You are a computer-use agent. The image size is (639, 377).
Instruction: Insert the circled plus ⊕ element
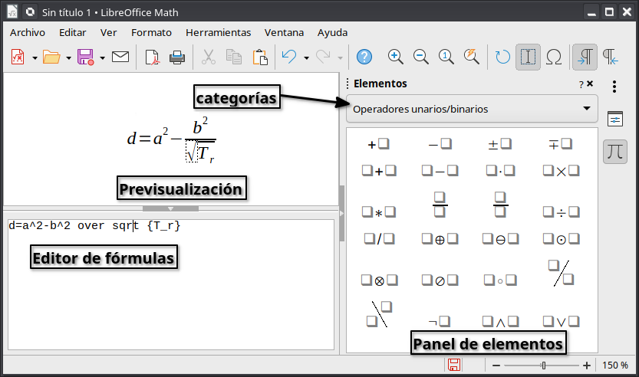point(440,239)
